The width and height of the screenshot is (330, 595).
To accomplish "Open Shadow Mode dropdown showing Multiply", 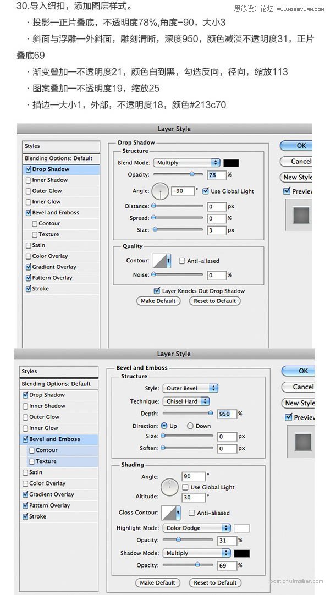I will point(197,553).
